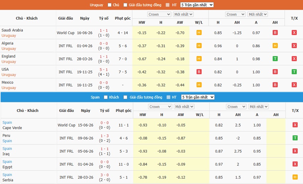
Task: Open first Crown dropdown in Uruguay table
Action: click(159, 14)
